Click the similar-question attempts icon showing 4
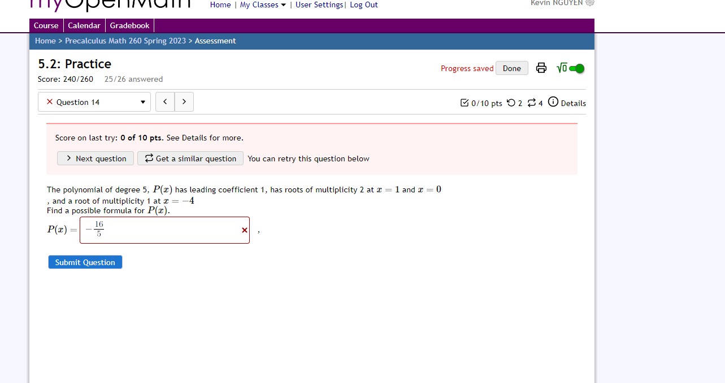 tap(531, 103)
